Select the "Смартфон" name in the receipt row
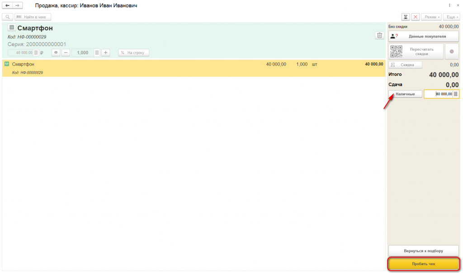This screenshot has width=463, height=273. pos(23,64)
